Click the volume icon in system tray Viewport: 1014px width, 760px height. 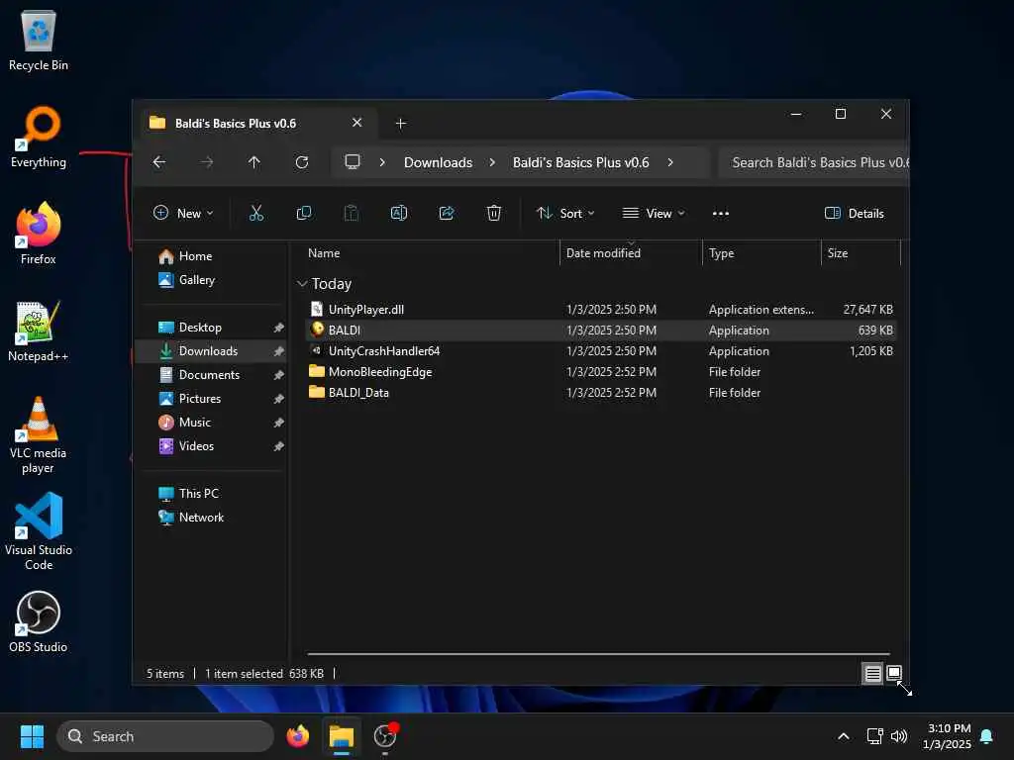pyautogui.click(x=899, y=736)
